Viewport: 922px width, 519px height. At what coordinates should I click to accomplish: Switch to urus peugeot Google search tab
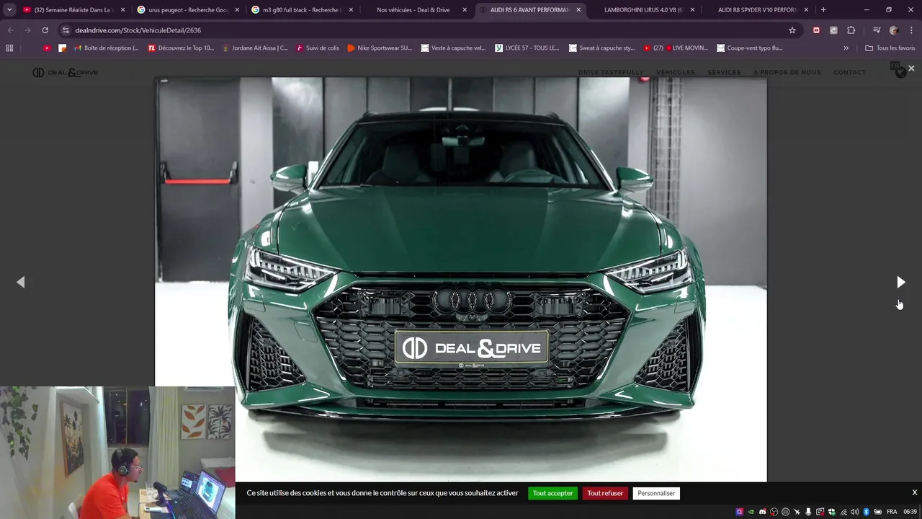pyautogui.click(x=189, y=10)
